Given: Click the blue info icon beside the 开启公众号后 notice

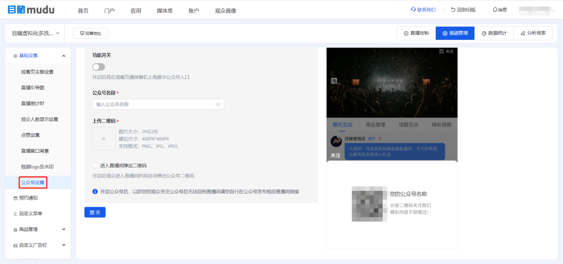Looking at the screenshot, I should tap(95, 191).
